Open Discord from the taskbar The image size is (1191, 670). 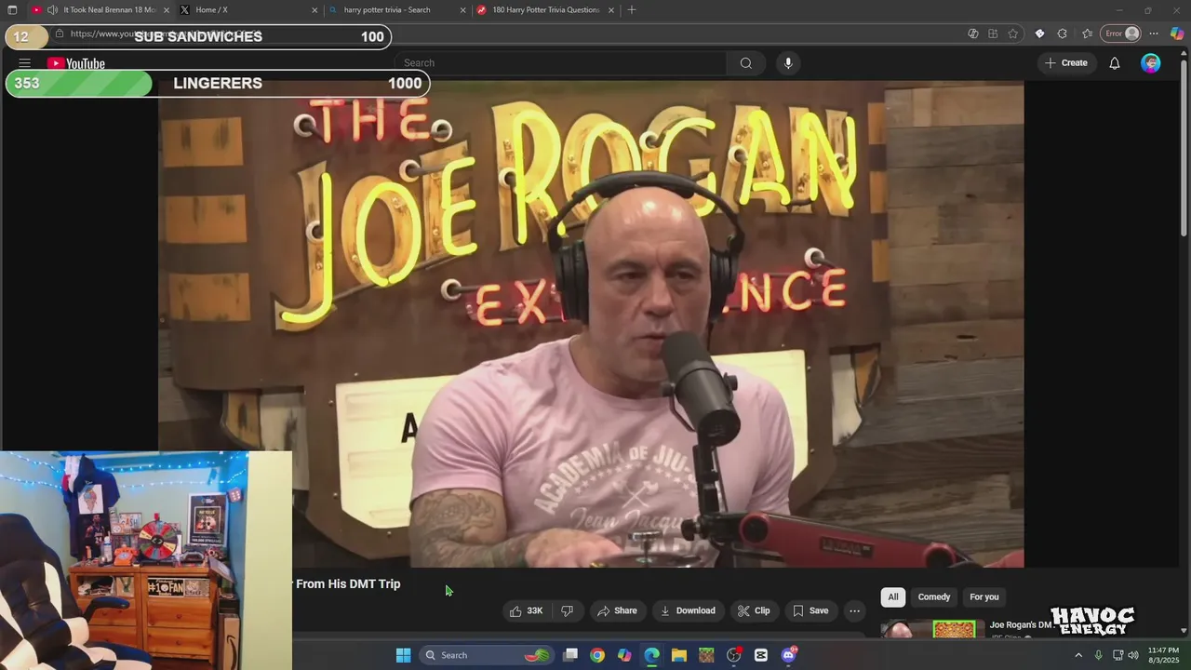[788, 655]
